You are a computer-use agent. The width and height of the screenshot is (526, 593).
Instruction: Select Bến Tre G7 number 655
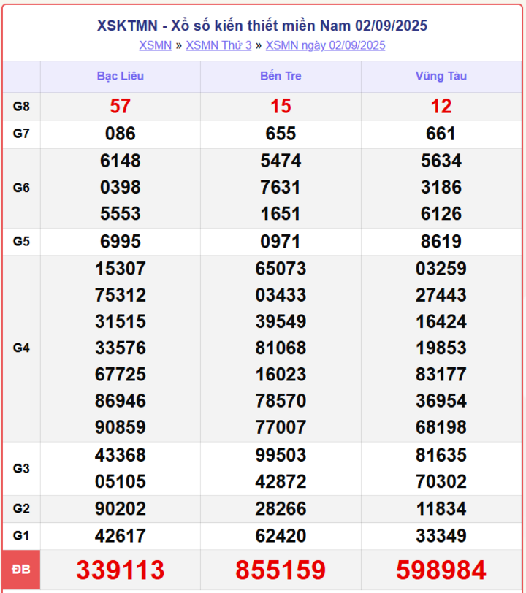pyautogui.click(x=281, y=134)
